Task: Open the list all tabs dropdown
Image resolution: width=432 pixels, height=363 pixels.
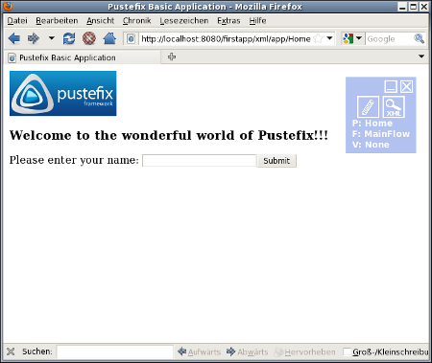Action: (x=421, y=57)
